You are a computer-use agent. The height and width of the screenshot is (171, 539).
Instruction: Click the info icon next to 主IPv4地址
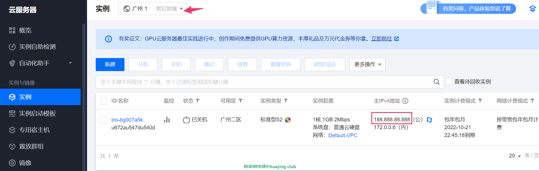coord(405,101)
